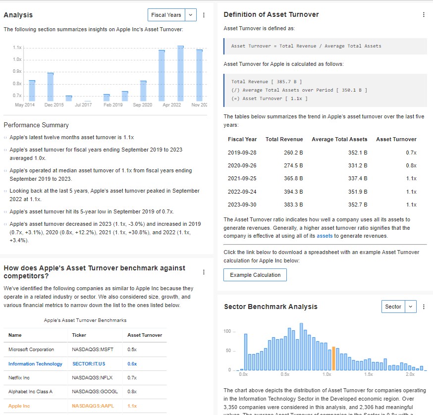Image resolution: width=433 pixels, height=415 pixels.
Task: Open the competitors benchmark panel three-dot menu
Action: (x=204, y=272)
